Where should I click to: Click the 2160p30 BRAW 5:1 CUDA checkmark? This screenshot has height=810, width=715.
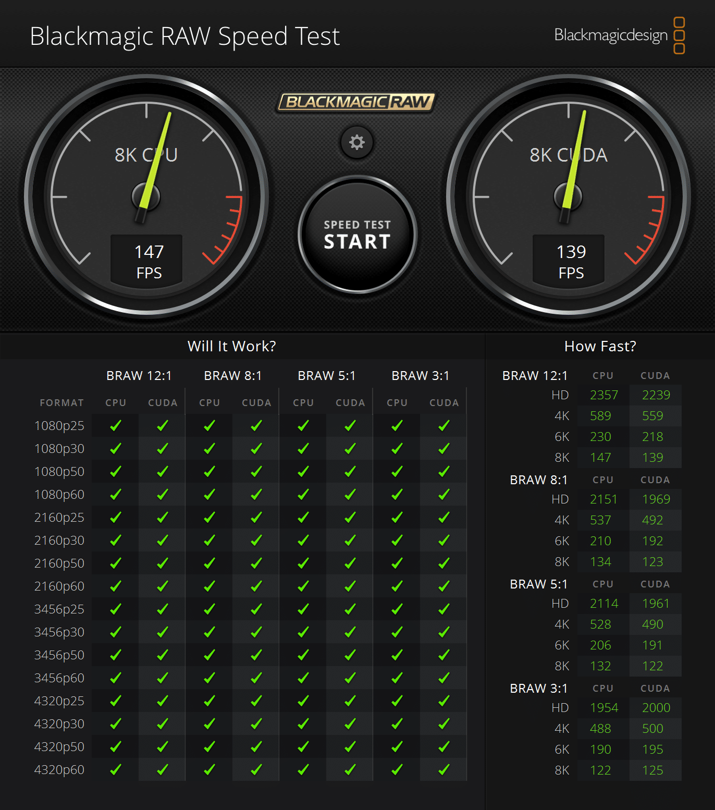[x=350, y=541]
